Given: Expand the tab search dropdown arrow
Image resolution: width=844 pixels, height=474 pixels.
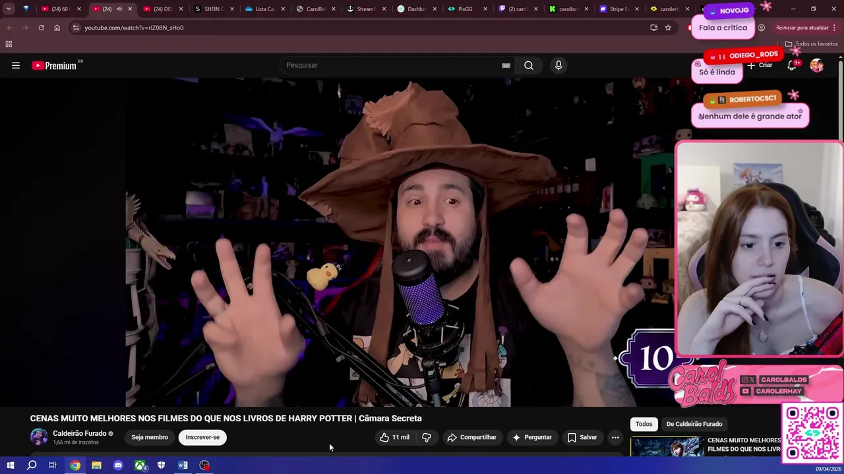Looking at the screenshot, I should tap(9, 9).
